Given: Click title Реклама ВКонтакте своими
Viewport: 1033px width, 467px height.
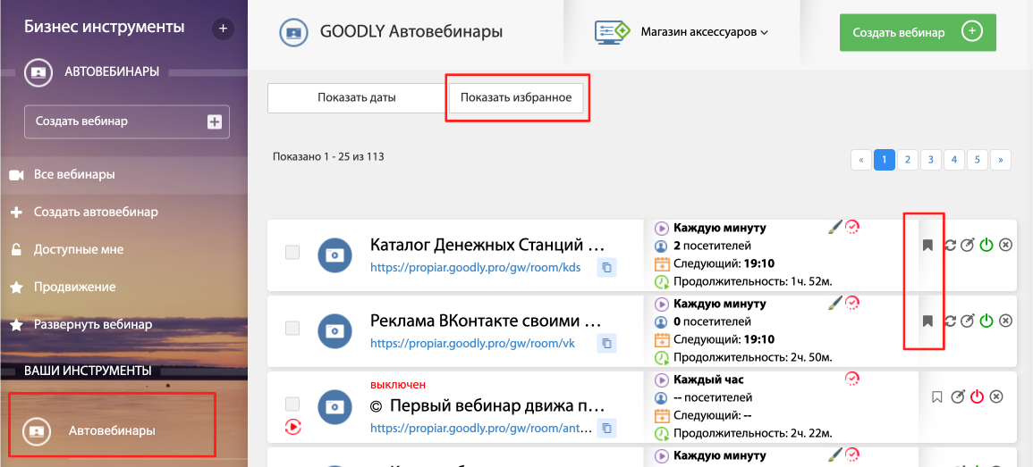Looking at the screenshot, I should 487,321.
